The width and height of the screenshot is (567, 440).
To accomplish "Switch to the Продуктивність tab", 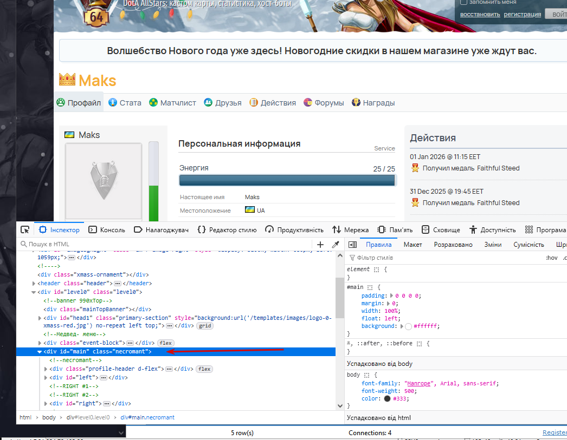I will pyautogui.click(x=294, y=230).
